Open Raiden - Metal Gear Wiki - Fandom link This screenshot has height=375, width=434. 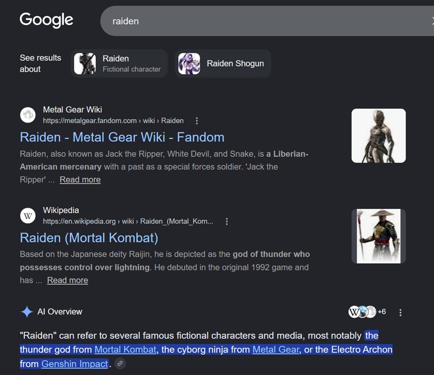pos(122,137)
